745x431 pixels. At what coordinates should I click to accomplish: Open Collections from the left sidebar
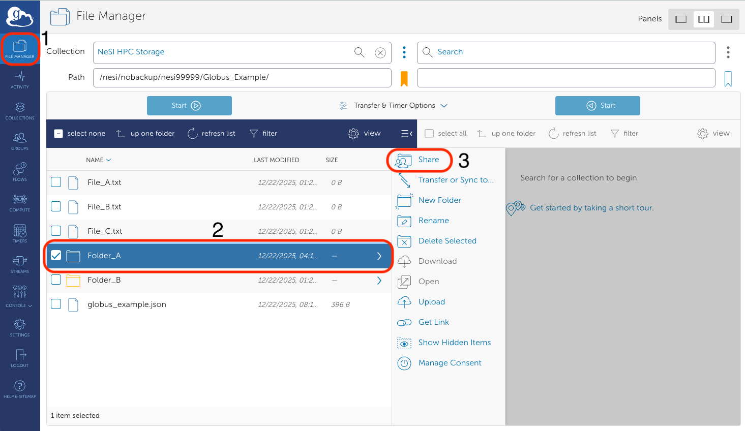pos(20,111)
